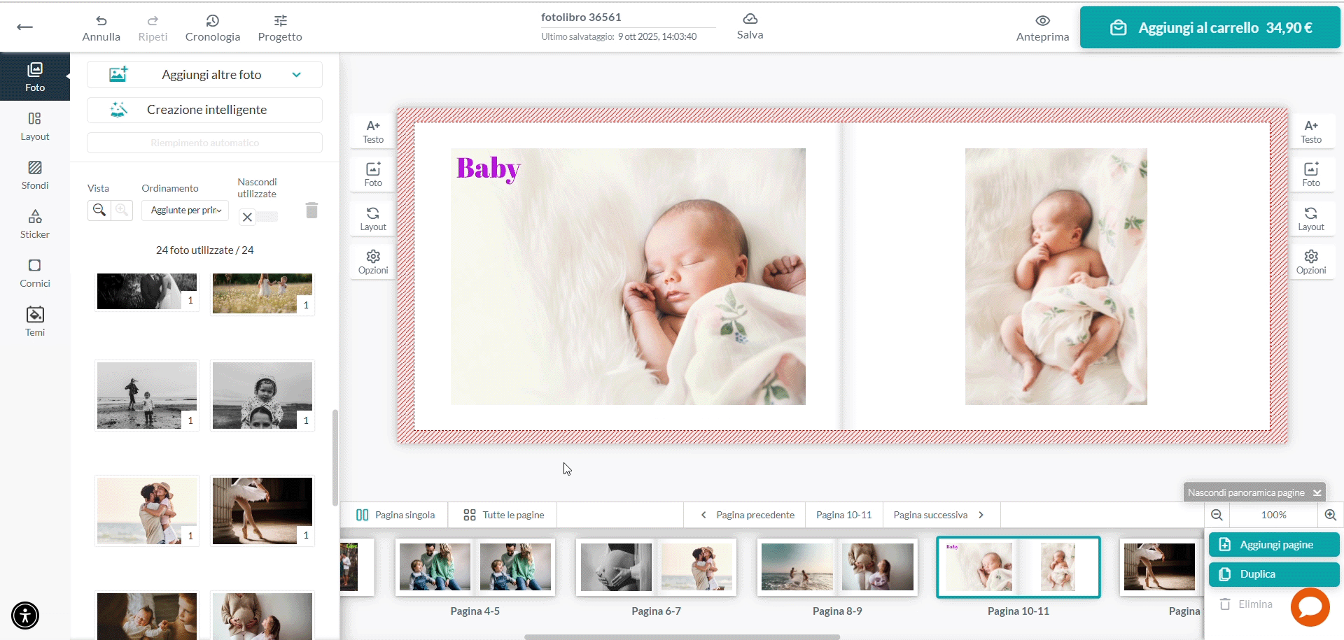Open the Temi themes panel
Screen dimensions: 1344x640
tap(35, 322)
